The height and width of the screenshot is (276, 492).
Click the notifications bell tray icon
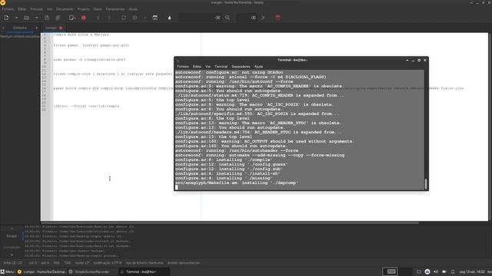pyautogui.click(x=453, y=271)
